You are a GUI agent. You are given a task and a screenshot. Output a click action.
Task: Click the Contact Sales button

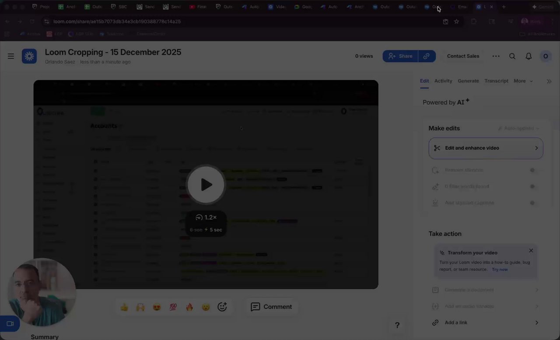[x=463, y=56]
